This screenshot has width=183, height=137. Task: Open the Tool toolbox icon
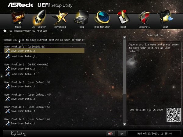[81, 17]
